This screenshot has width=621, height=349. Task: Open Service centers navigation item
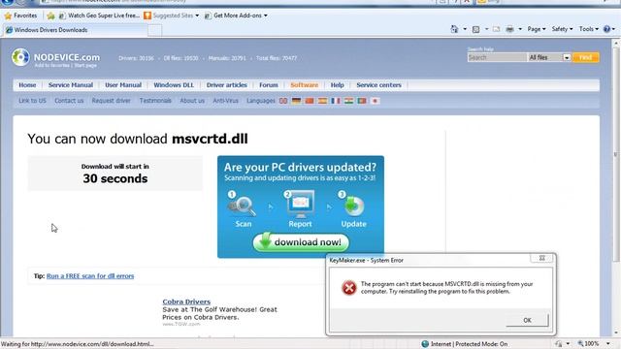378,85
